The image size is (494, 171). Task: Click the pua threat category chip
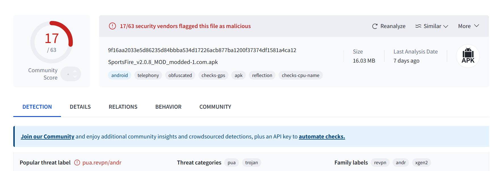[x=232, y=163]
